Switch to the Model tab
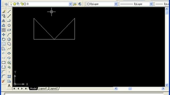 coord(33,89)
